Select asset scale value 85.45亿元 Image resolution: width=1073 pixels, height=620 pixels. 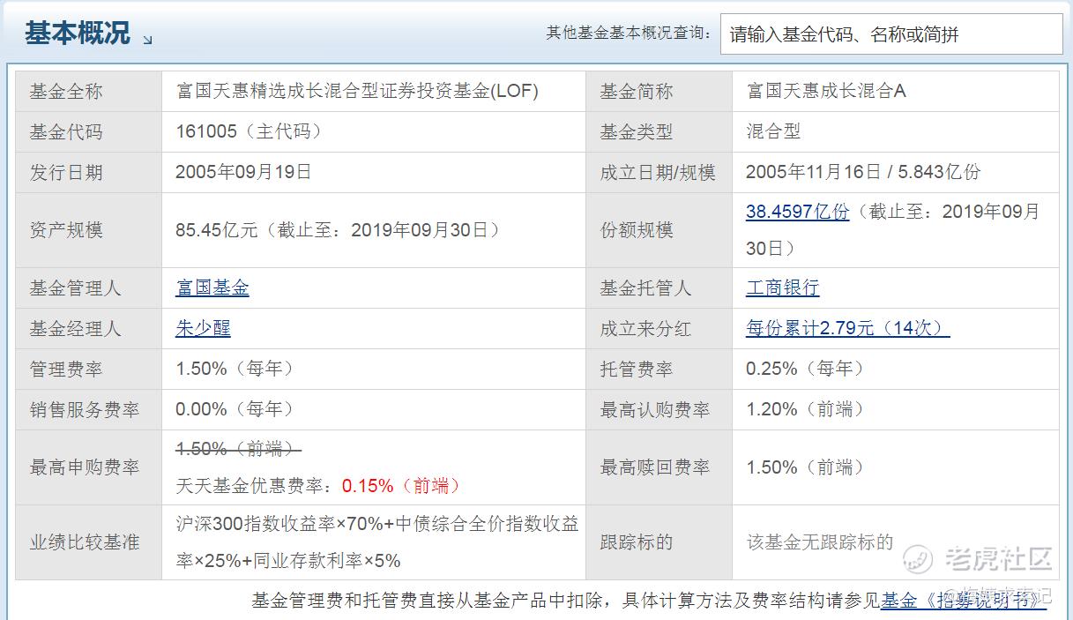tap(217, 230)
